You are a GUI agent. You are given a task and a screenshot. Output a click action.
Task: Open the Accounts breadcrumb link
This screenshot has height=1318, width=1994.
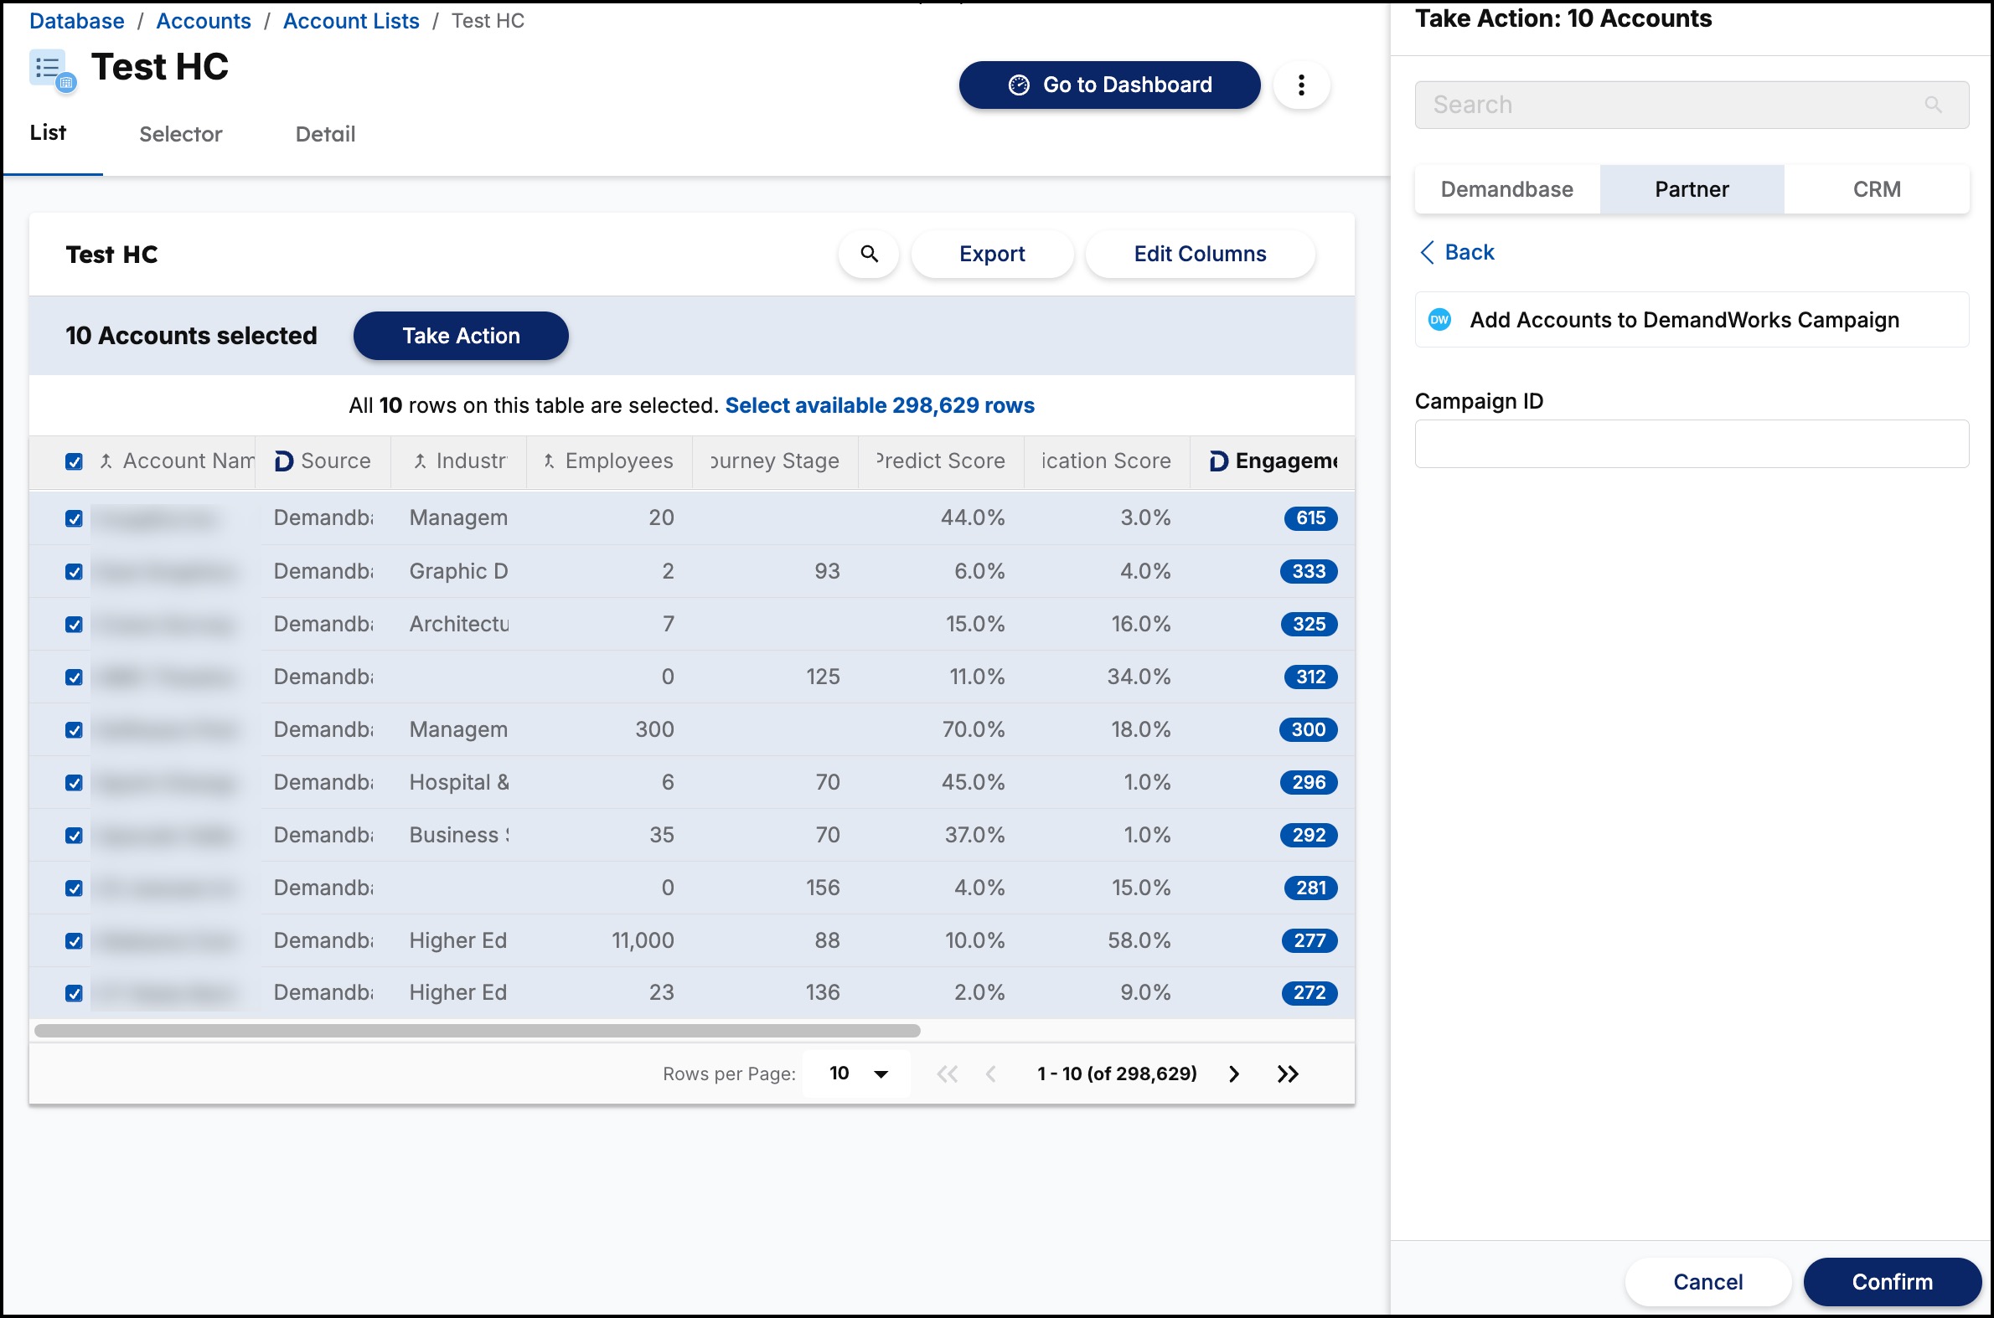204,21
